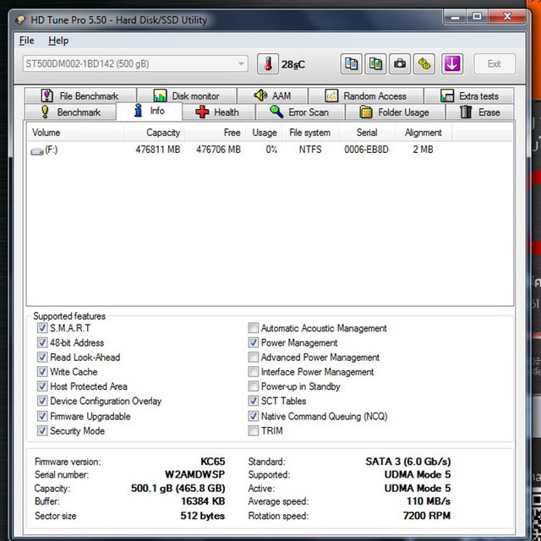Select the 476706 MB free cell
Viewport: 541px width, 541px height.
[x=218, y=150]
